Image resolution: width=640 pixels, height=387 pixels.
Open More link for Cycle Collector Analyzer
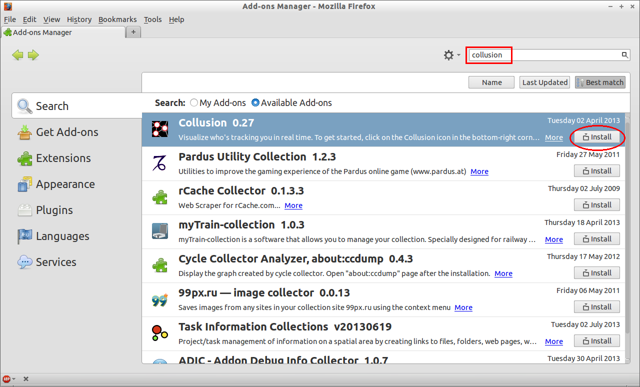coord(503,273)
